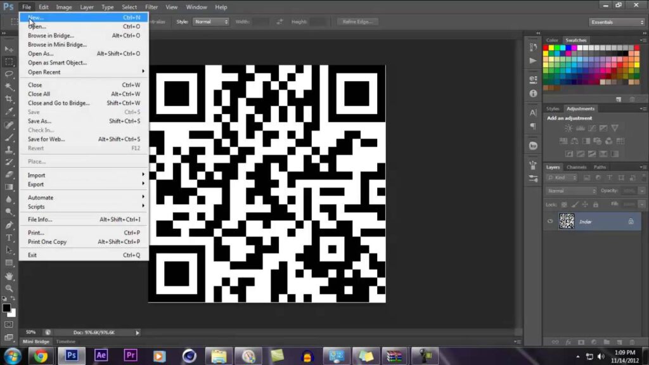The width and height of the screenshot is (649, 365).
Task: Select the Eraser tool
Action: 9,175
